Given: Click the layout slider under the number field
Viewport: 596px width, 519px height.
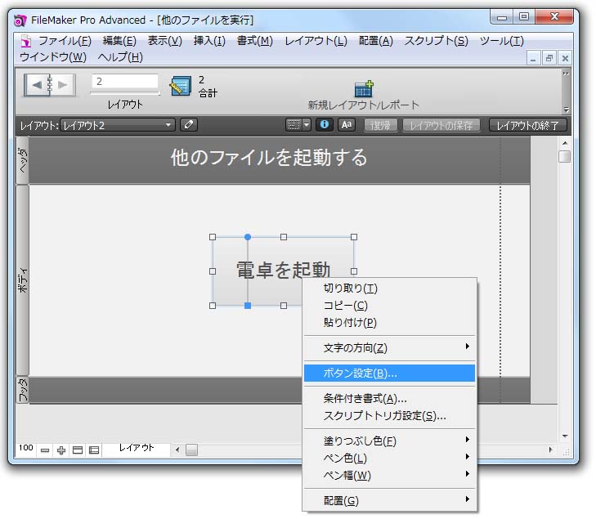Looking at the screenshot, I should point(125,92).
